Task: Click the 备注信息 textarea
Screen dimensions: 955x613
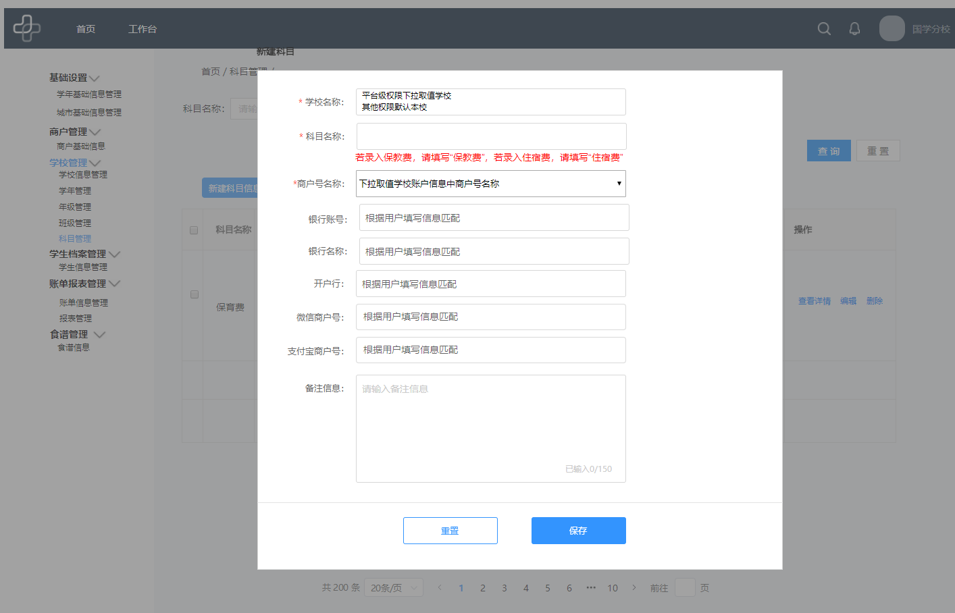Action: [x=491, y=429]
